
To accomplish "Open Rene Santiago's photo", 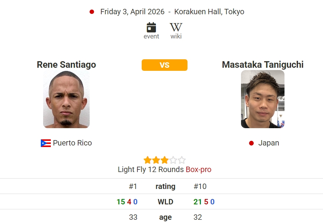I will [66, 99].
